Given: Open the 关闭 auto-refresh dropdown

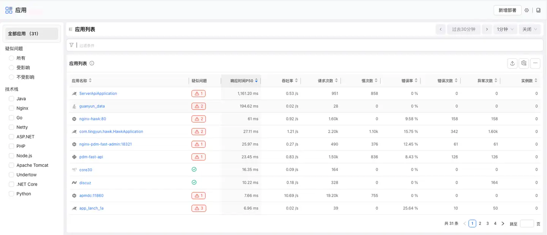Looking at the screenshot, I should pos(530,29).
